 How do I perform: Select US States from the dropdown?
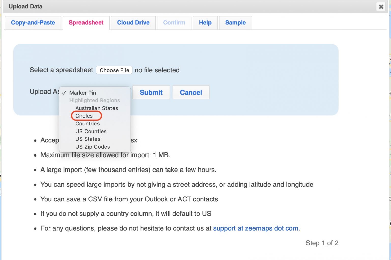coord(87,139)
